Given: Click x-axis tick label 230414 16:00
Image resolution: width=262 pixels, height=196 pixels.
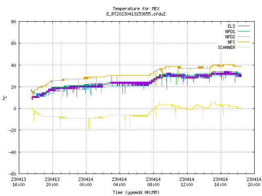Looking at the screenshot, I should pyautogui.click(x=220, y=182).
